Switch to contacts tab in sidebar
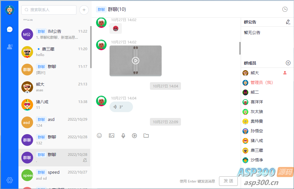Image resolution: width=294 pixels, height=189 pixels. coord(10,47)
